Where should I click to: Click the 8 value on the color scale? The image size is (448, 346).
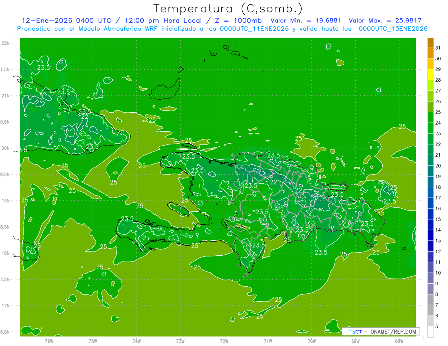pyautogui.click(x=437, y=294)
